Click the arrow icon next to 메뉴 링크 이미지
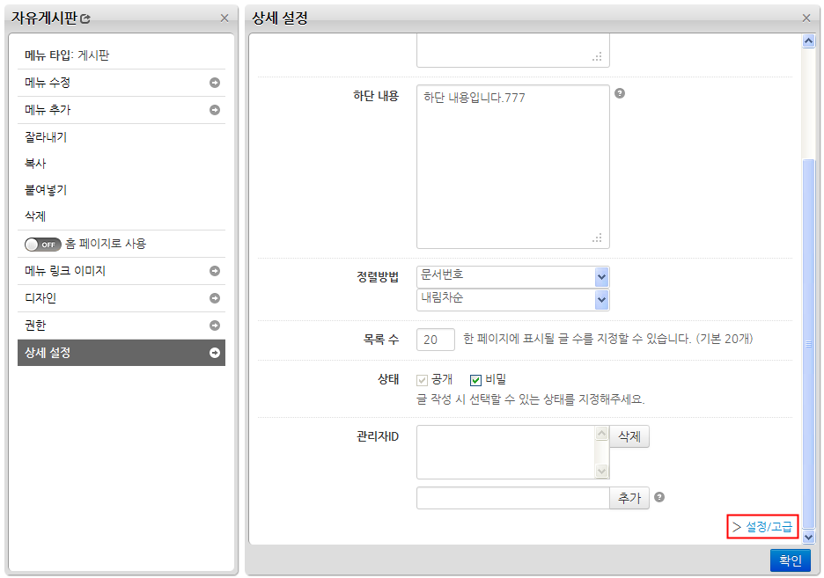Viewport: 824px width, 578px height. click(x=214, y=271)
